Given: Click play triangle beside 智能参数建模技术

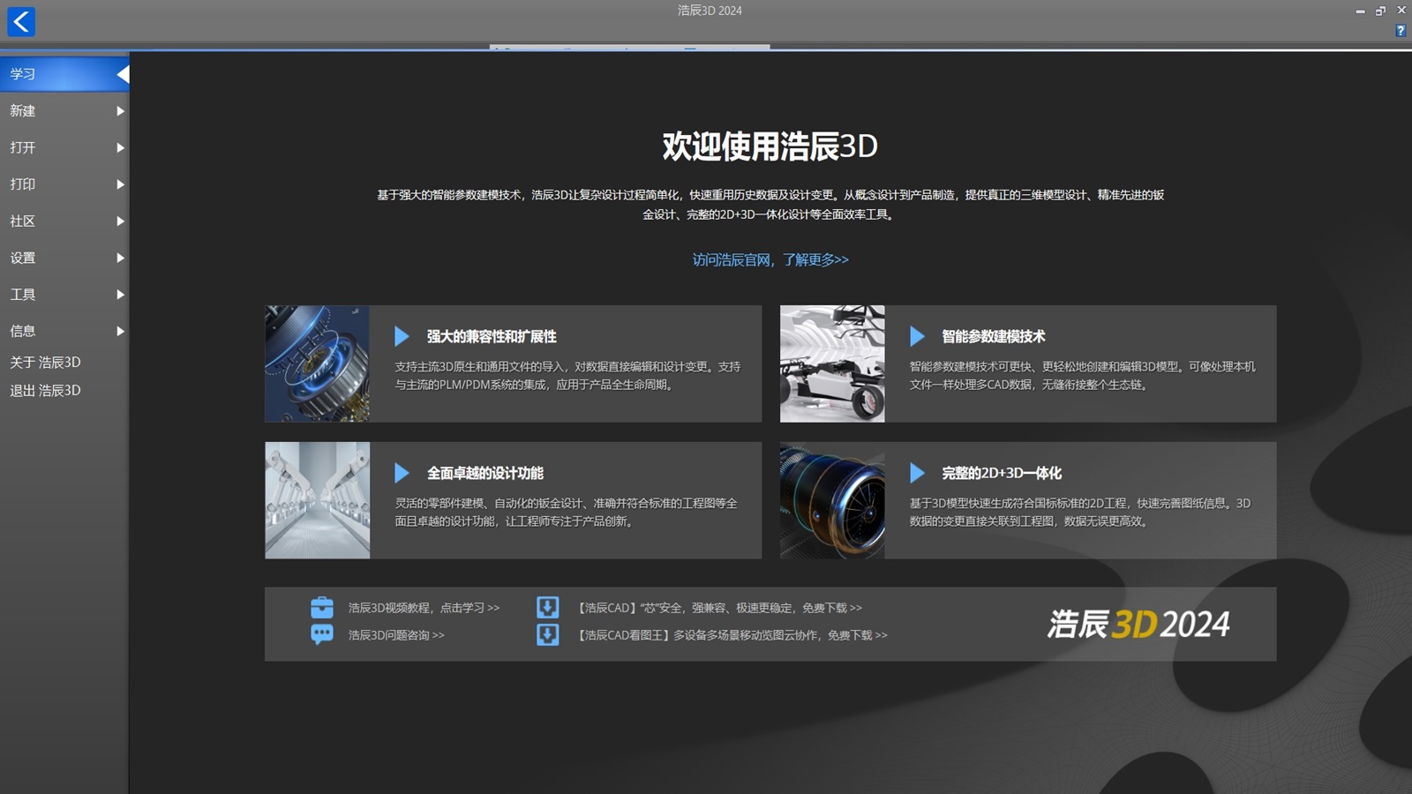Looking at the screenshot, I should point(917,336).
